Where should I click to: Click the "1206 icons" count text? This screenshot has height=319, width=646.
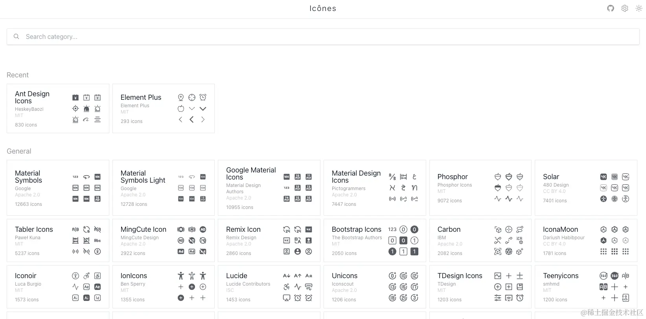344,300
